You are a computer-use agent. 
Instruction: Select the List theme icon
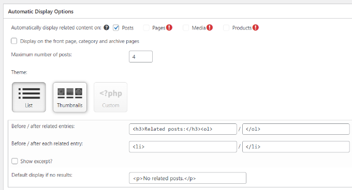(29, 97)
